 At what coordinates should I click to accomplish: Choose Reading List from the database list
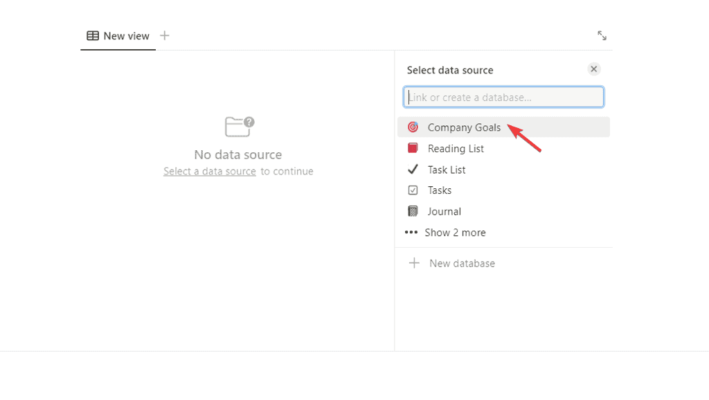pyautogui.click(x=456, y=148)
